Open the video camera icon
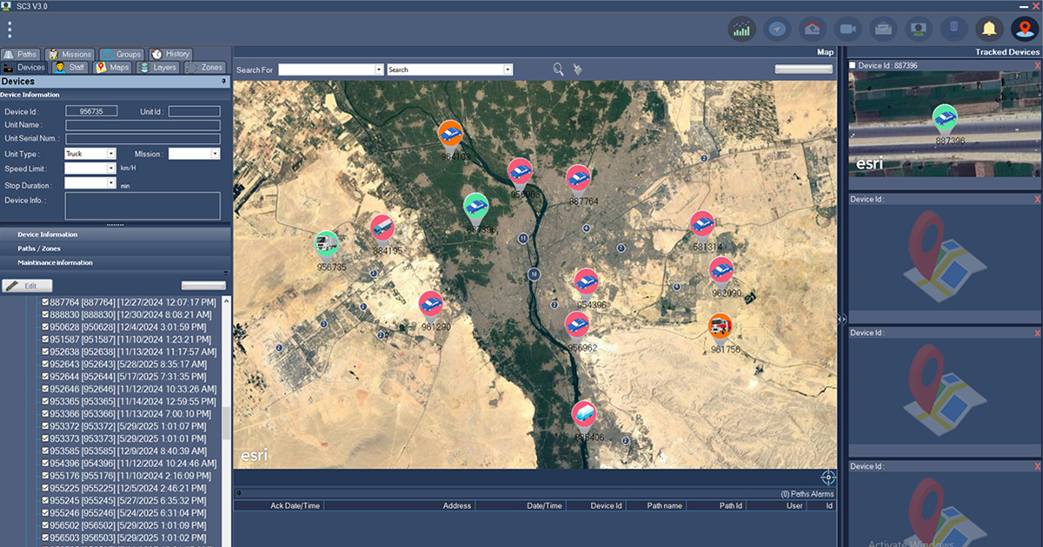 coord(847,29)
